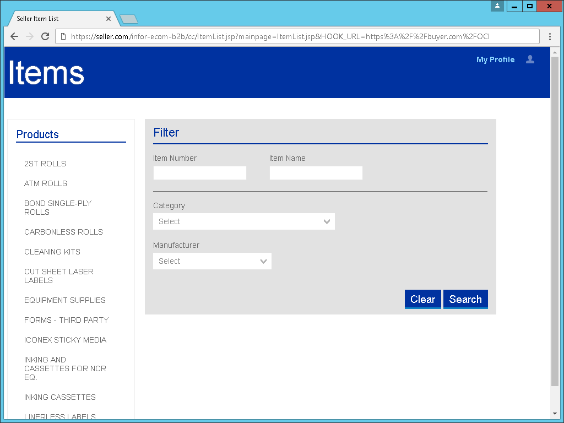
Task: Close the Seller Item List tab
Action: 109,19
